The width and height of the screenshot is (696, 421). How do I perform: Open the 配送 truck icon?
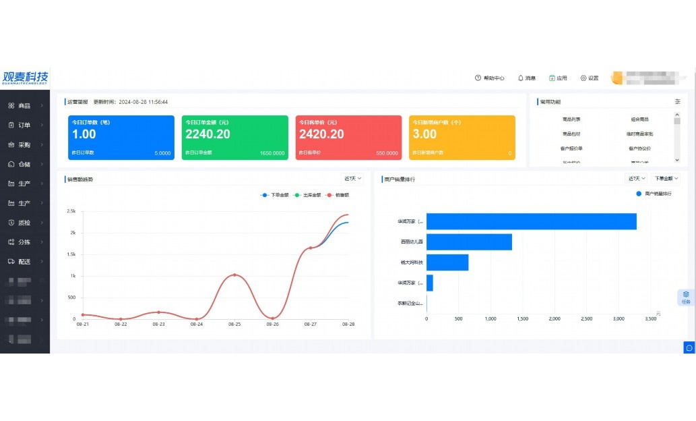point(11,262)
